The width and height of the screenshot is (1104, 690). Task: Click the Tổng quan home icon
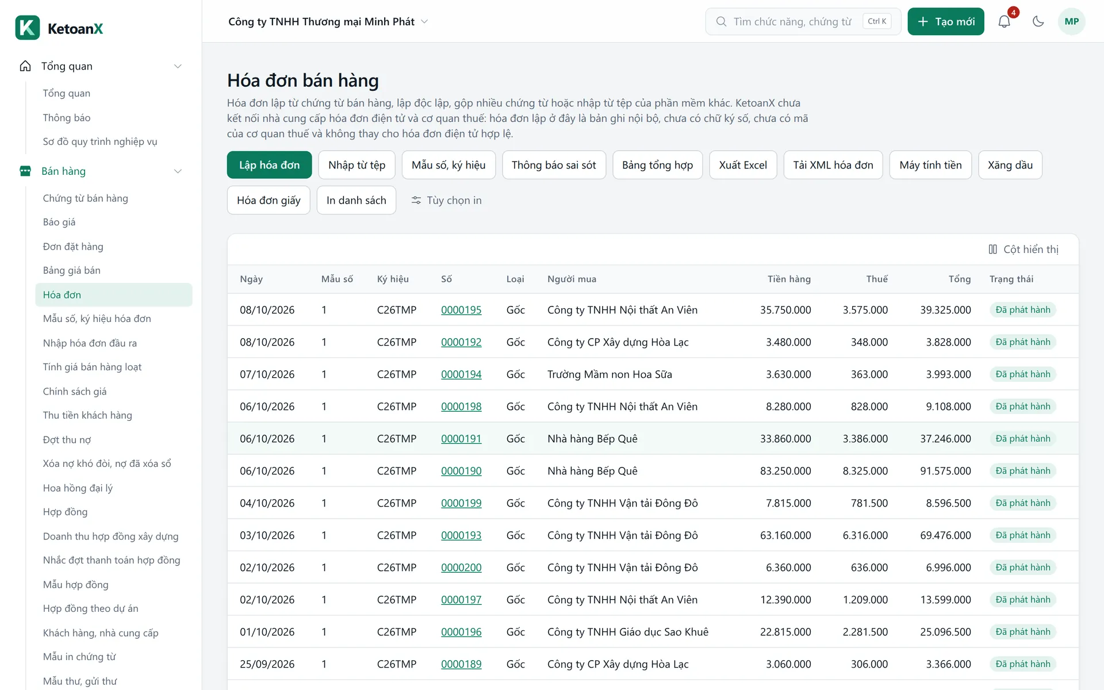tap(25, 66)
